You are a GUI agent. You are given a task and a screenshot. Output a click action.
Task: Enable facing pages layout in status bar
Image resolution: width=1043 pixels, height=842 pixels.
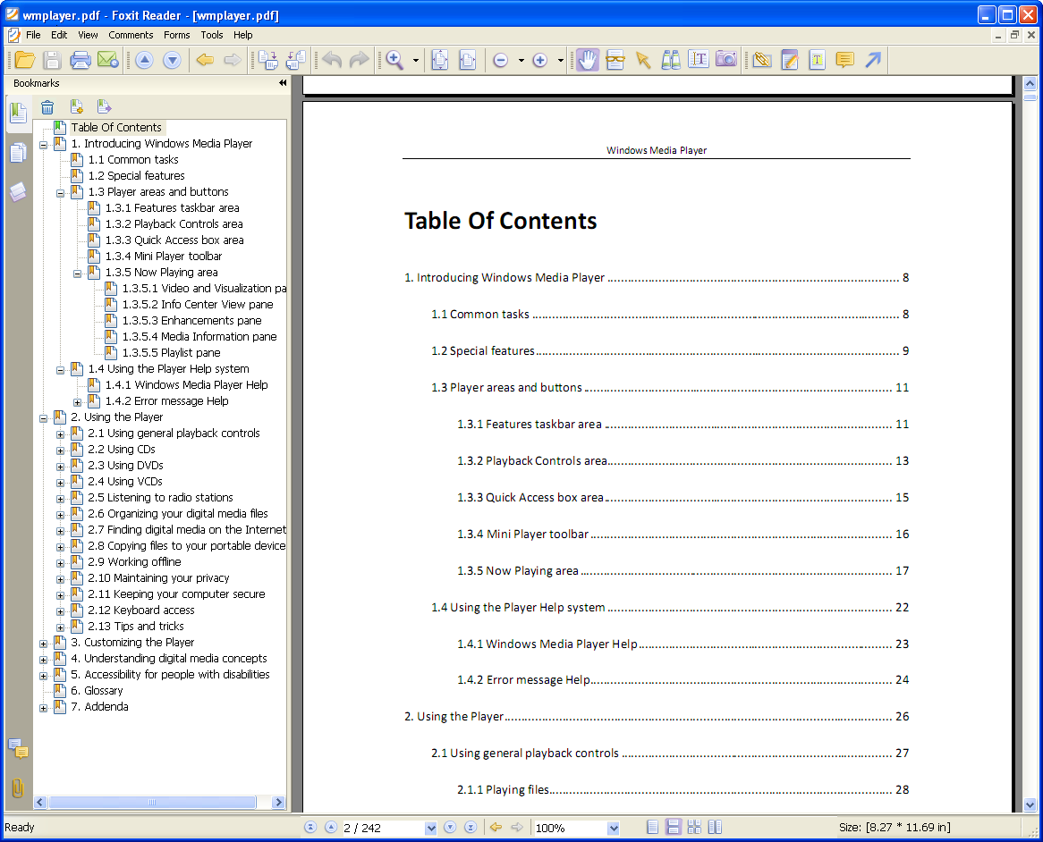tap(715, 828)
